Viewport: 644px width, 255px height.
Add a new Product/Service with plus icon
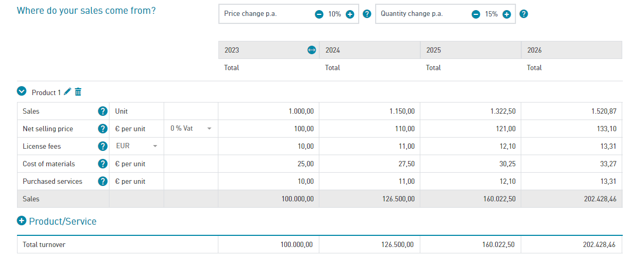pos(21,221)
